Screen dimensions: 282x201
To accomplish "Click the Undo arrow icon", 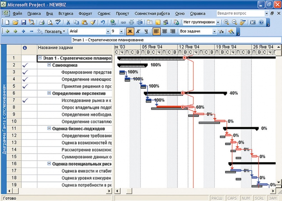I will 103,22.
